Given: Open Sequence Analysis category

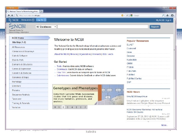Looking at the screenshot, I should pos(29,95).
